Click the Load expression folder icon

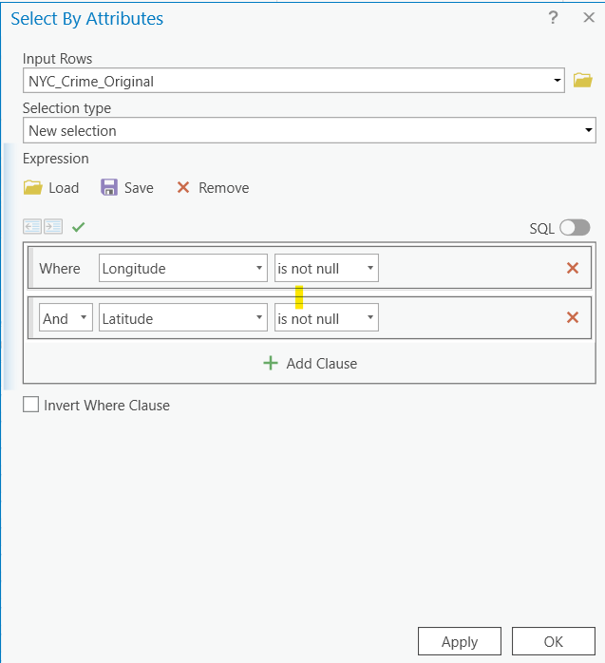click(x=33, y=188)
